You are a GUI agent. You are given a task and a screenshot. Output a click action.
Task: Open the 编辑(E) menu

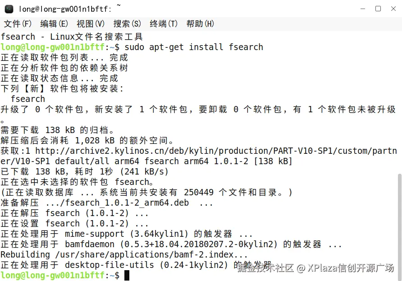(x=54, y=24)
